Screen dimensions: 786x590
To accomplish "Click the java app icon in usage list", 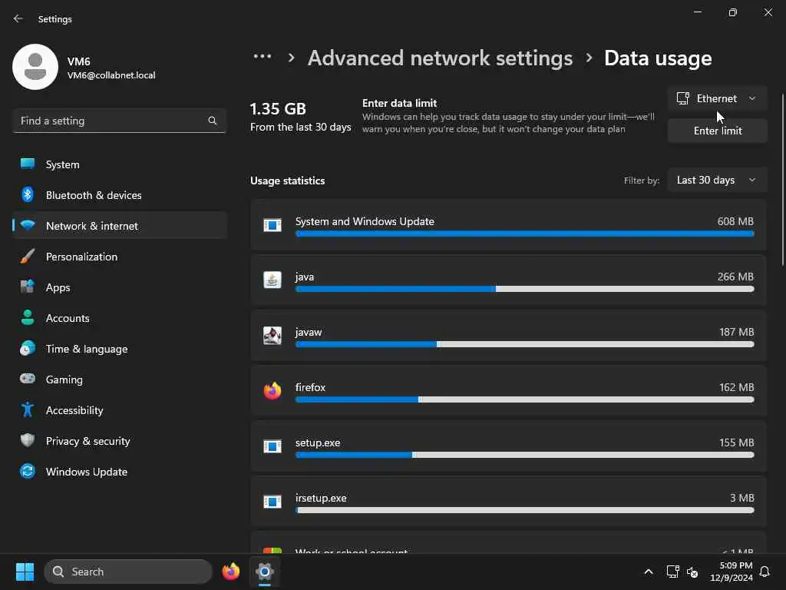I will [272, 280].
